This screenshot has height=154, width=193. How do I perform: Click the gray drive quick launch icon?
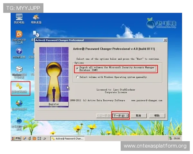pos(44,139)
